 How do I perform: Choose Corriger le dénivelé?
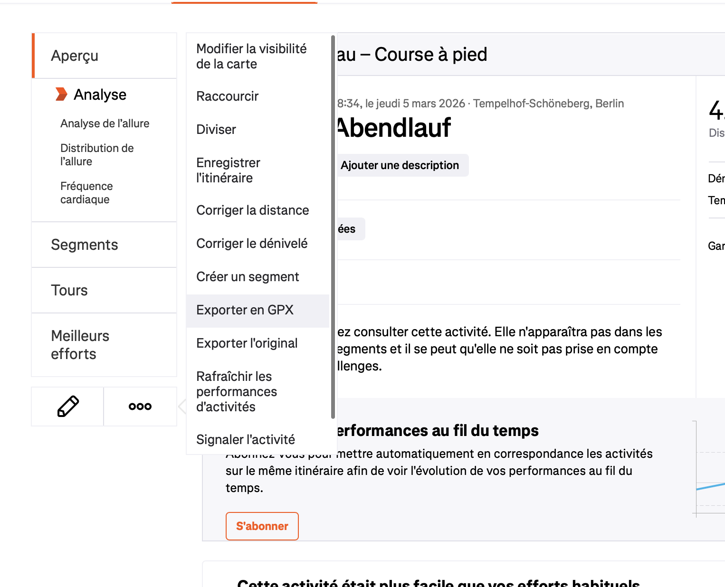click(252, 243)
